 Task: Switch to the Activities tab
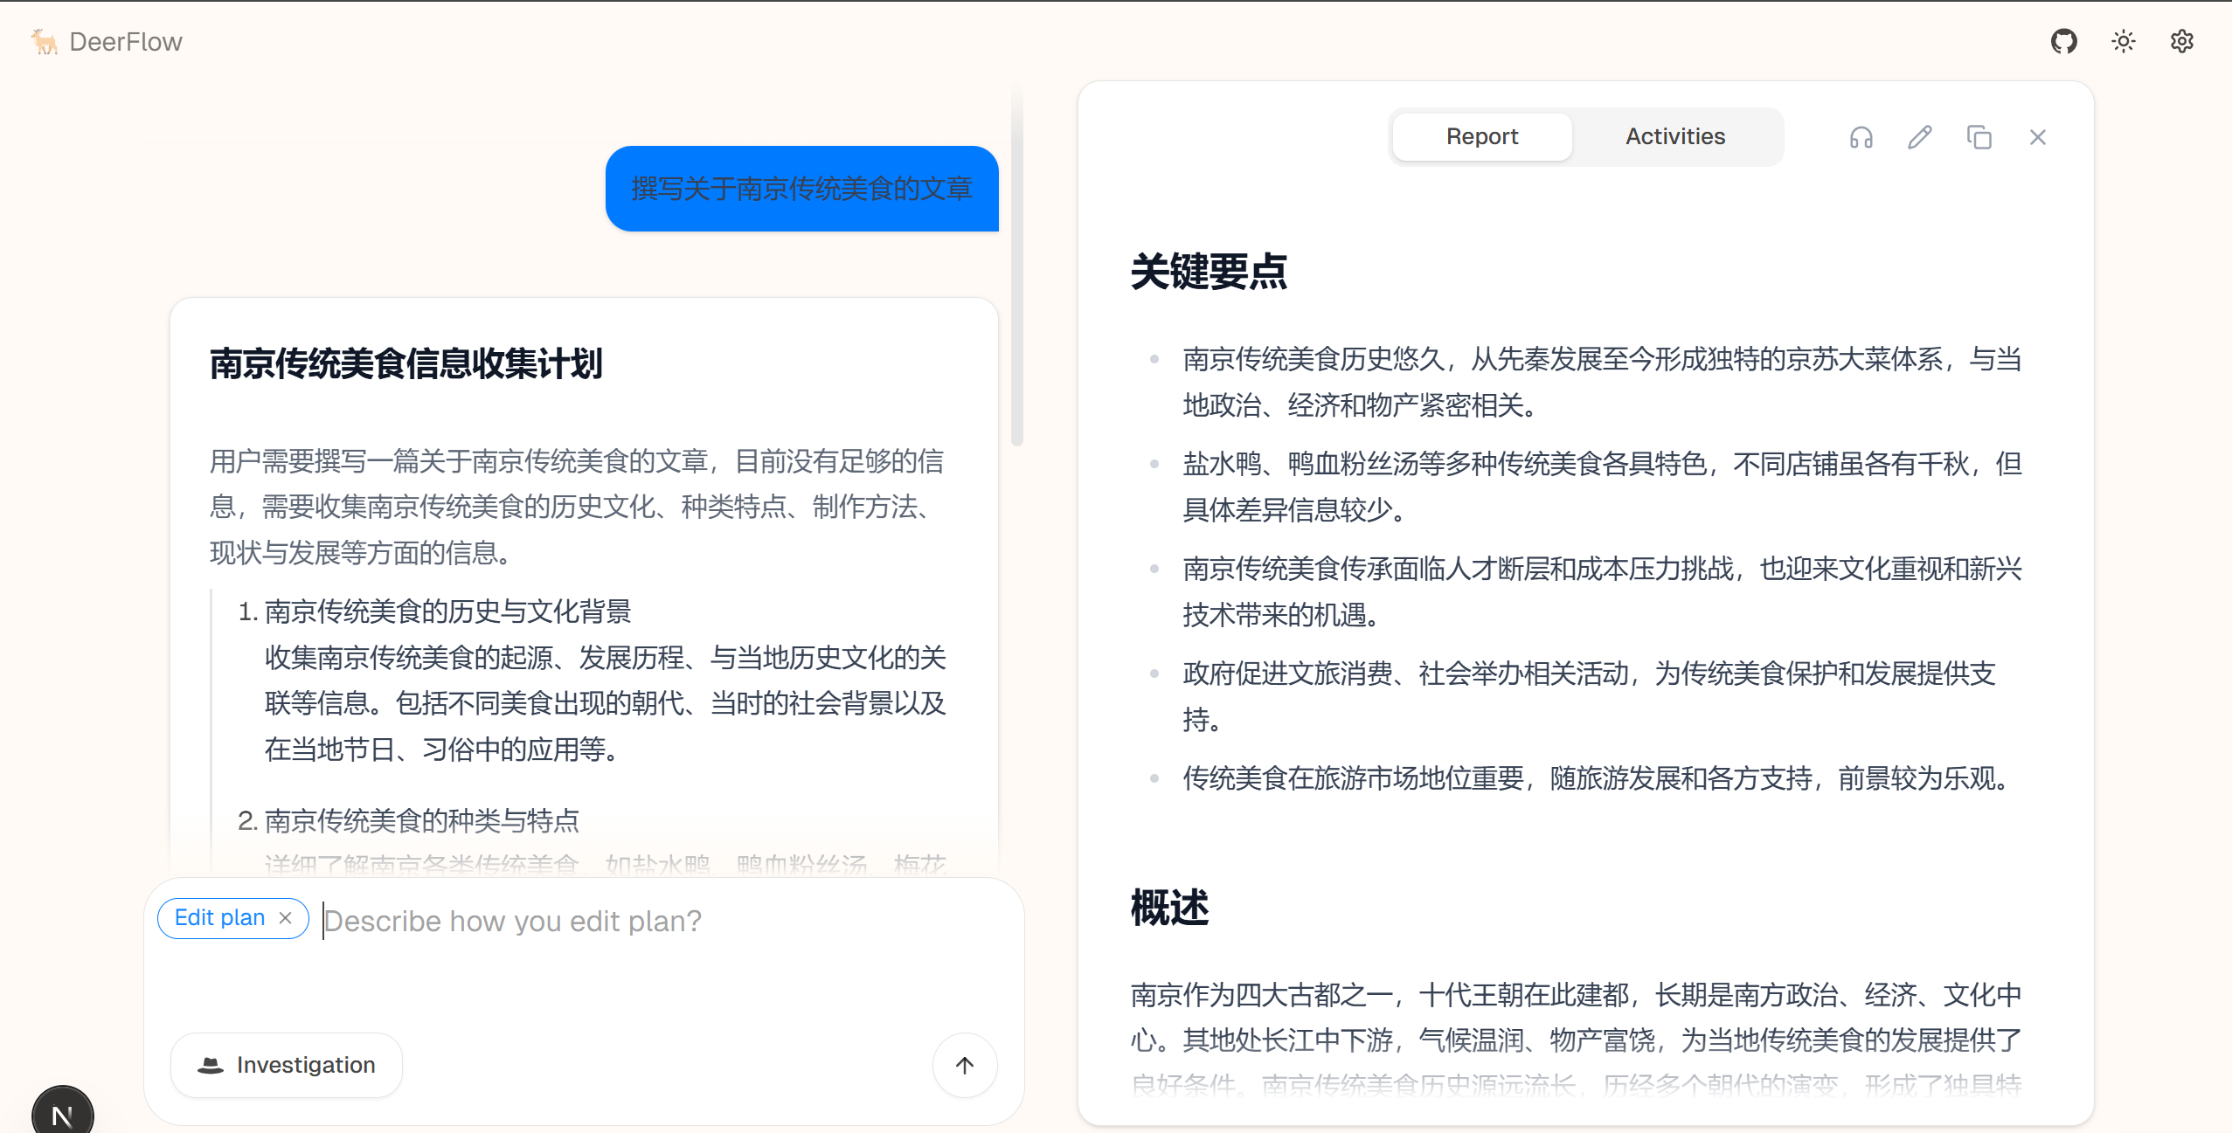pos(1674,137)
